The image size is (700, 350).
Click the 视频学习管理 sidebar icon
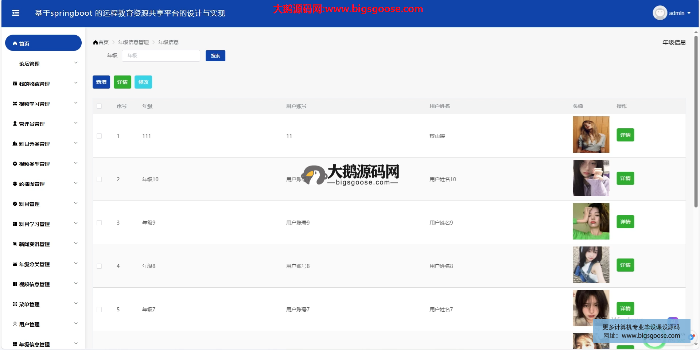click(15, 104)
